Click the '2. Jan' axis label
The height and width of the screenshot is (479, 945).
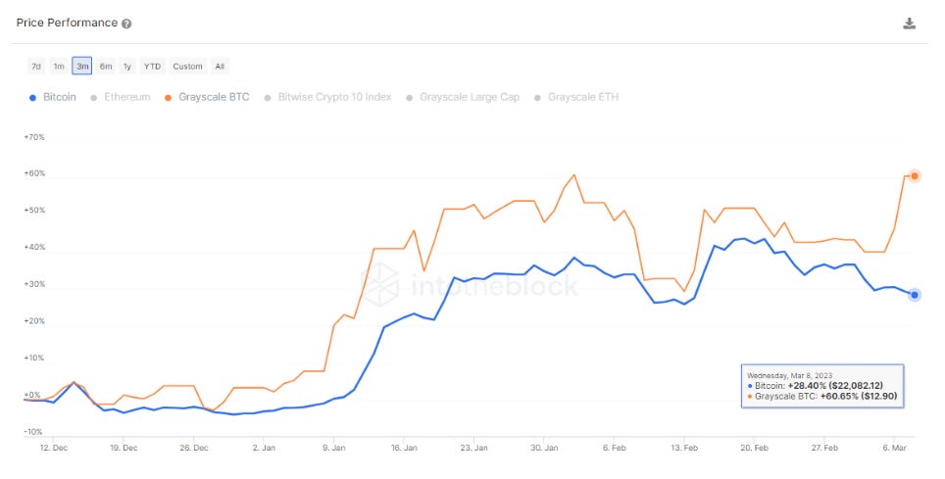pyautogui.click(x=264, y=448)
